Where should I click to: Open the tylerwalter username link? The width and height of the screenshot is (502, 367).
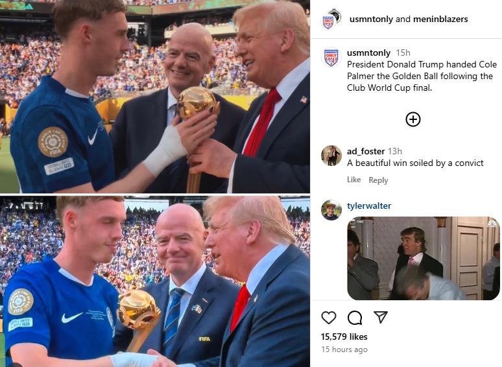tap(369, 206)
